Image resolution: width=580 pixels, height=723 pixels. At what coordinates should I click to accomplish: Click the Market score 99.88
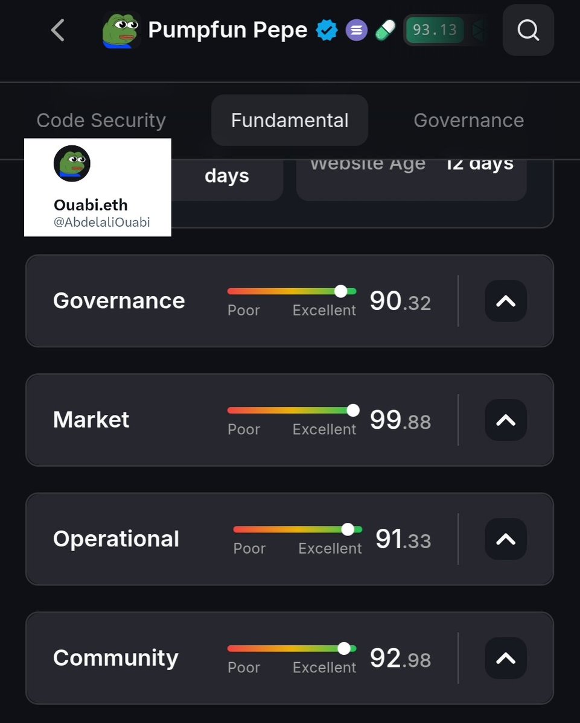click(x=401, y=420)
